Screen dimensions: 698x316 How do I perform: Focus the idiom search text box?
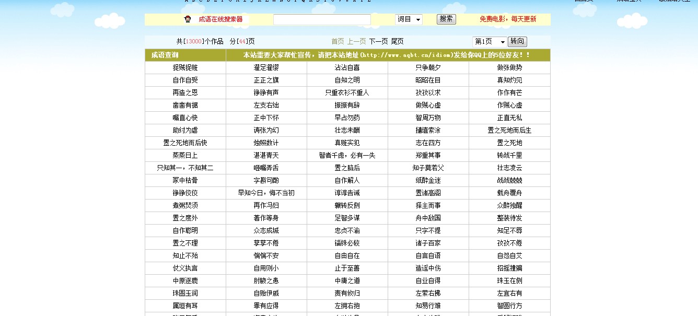click(322, 20)
